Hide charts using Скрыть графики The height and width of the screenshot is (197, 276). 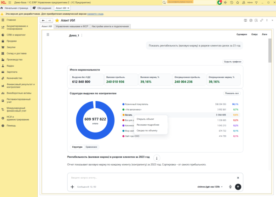click(x=232, y=62)
